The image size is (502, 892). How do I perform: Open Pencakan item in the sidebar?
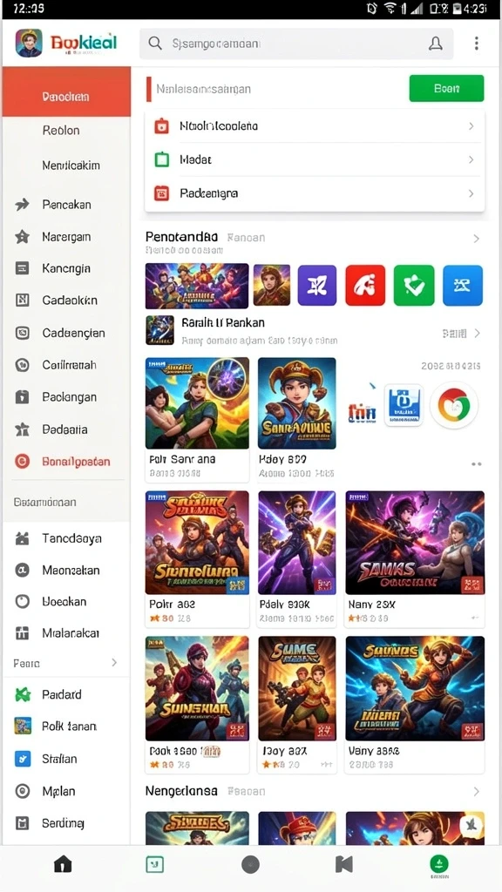pyautogui.click(x=66, y=204)
